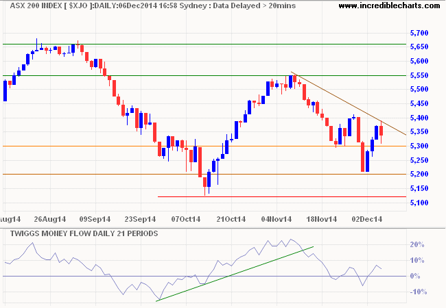The image size is (446, 308).
Task: Click the 5,300 price axis label
Action: (x=419, y=146)
